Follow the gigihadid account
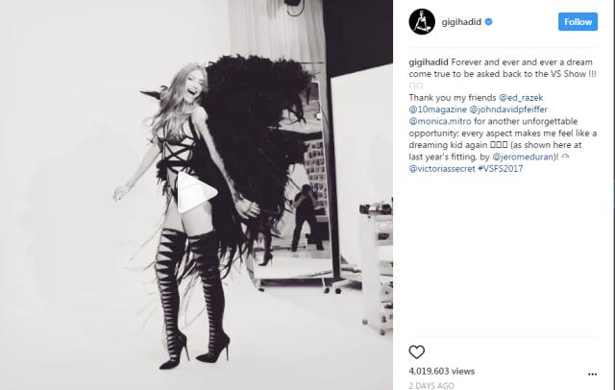The height and width of the screenshot is (390, 615). pos(578,22)
